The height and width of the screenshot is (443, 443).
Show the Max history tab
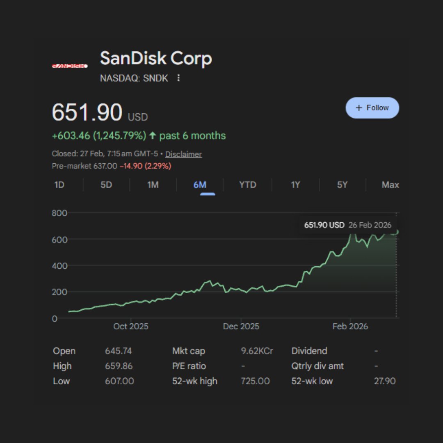coord(390,185)
